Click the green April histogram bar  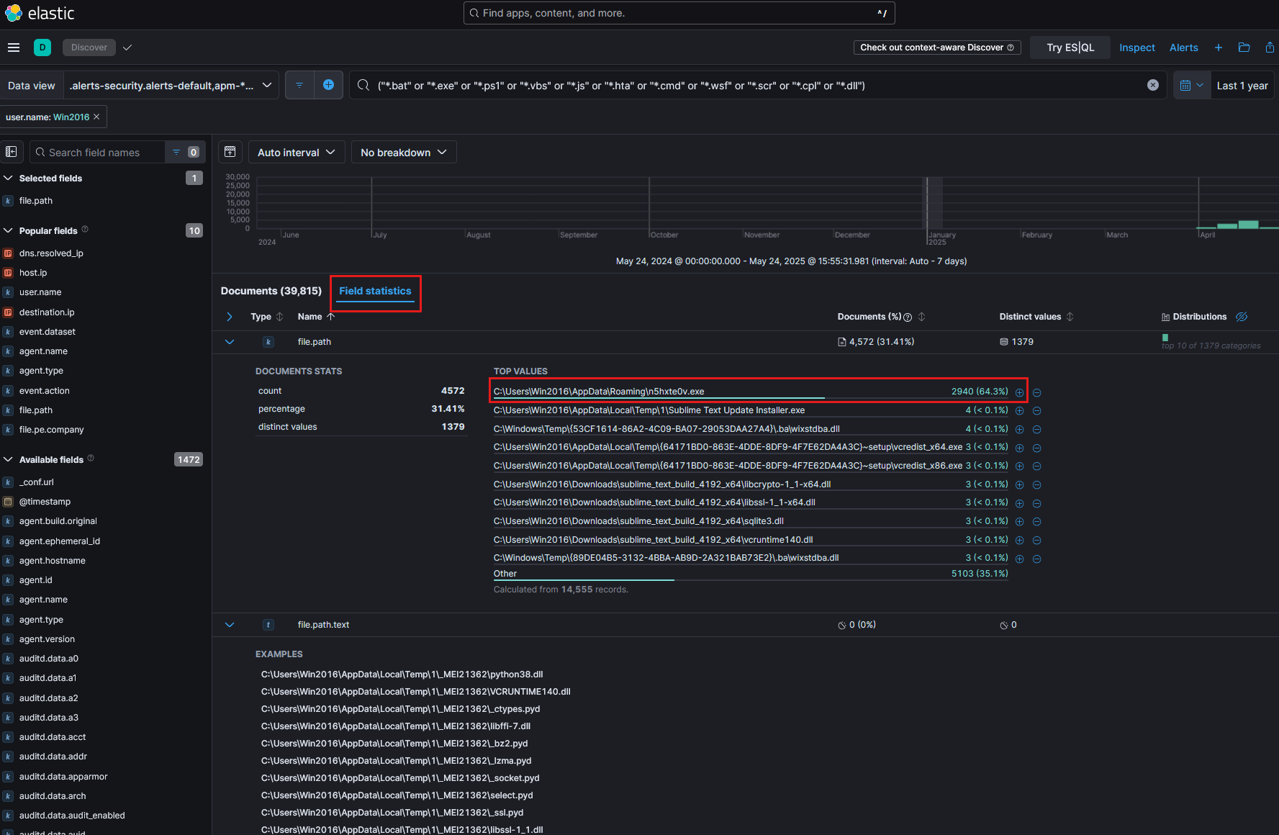tap(1248, 225)
